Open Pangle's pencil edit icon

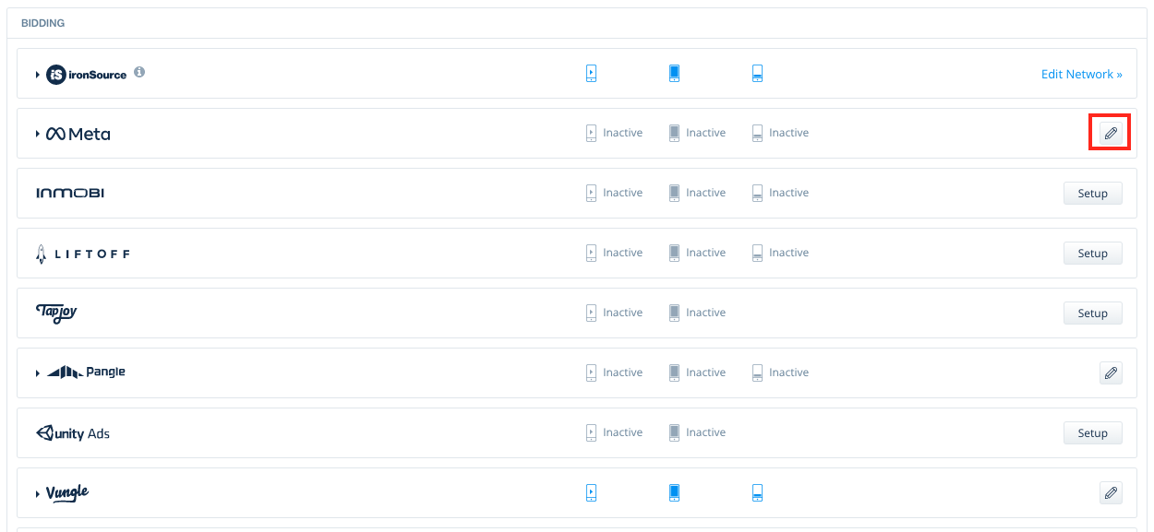(x=1110, y=372)
